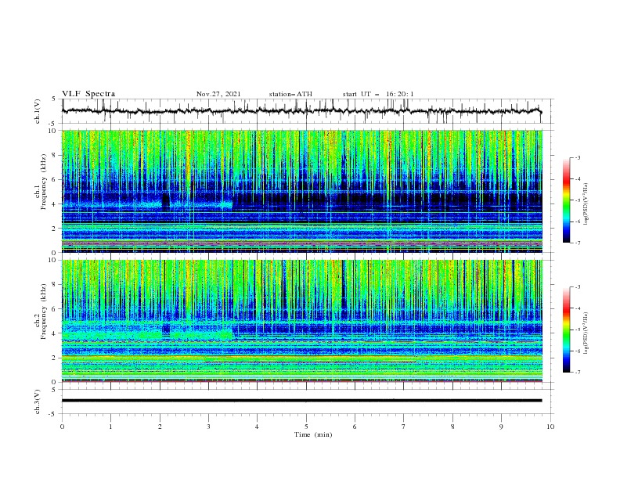
Task: Select ch.1 'Frequency (kHz)' axis label
Action: coord(44,182)
